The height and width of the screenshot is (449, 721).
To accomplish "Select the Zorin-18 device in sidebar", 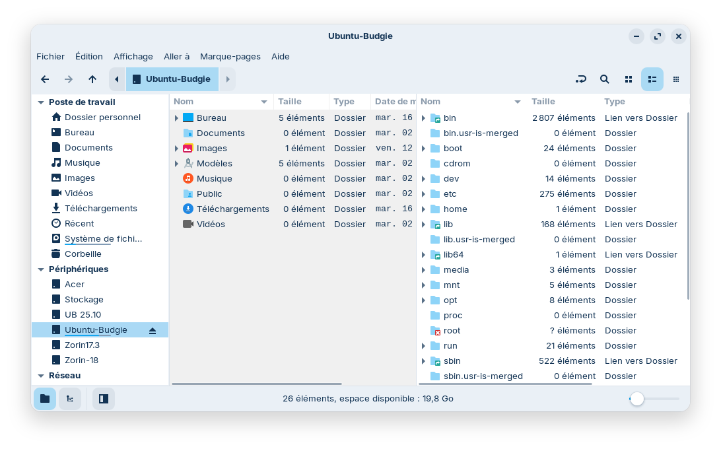I will [x=81, y=360].
